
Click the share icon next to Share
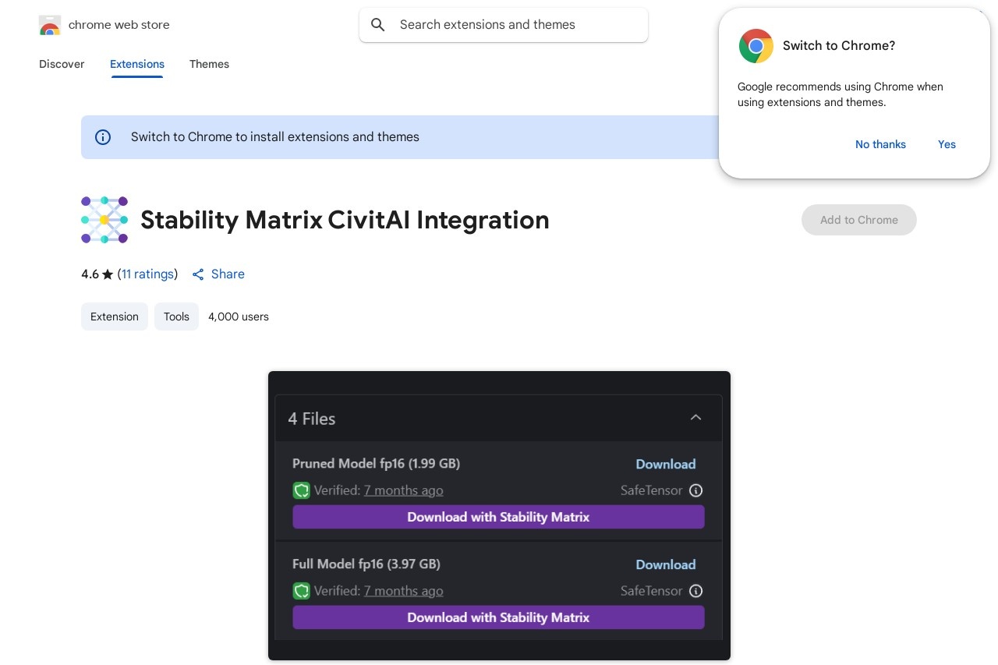click(x=198, y=274)
